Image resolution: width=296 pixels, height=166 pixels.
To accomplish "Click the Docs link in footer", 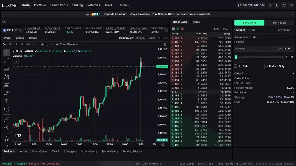I will tap(220, 164).
